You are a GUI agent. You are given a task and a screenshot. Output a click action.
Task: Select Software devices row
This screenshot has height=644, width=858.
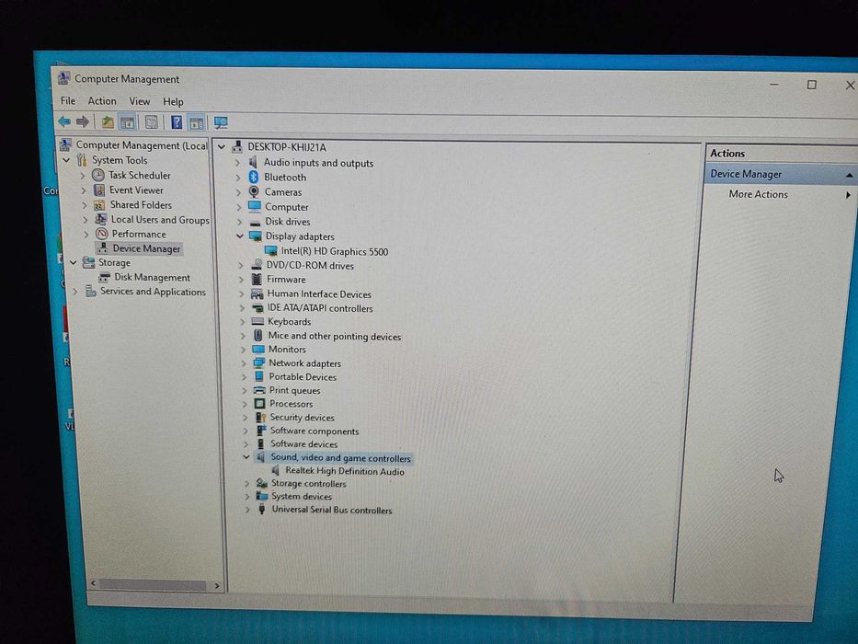[x=303, y=444]
